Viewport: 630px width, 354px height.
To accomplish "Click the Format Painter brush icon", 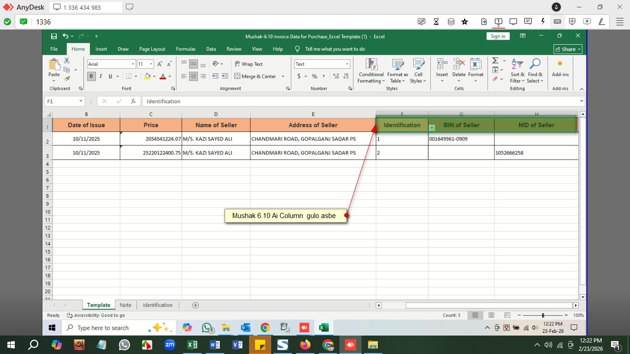I will [67, 79].
